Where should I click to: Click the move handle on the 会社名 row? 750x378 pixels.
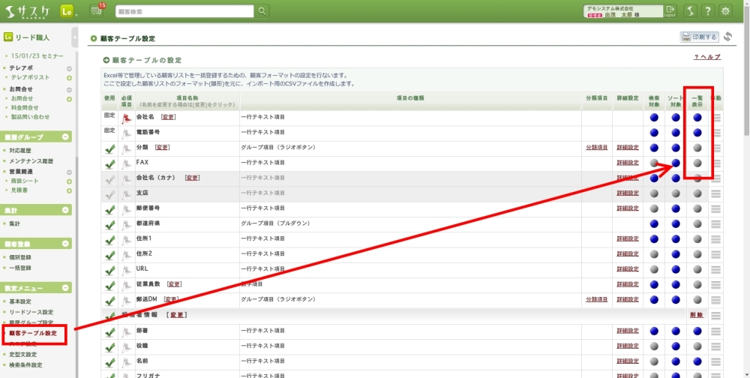point(715,118)
